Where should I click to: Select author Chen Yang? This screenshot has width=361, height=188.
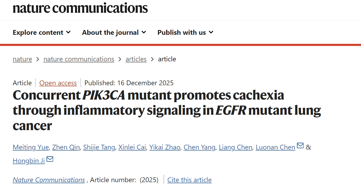pos(199,147)
